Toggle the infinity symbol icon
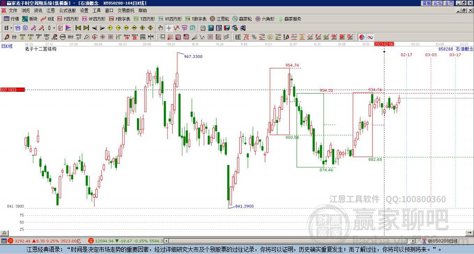The width and height of the screenshot is (474, 254). pyautogui.click(x=370, y=37)
